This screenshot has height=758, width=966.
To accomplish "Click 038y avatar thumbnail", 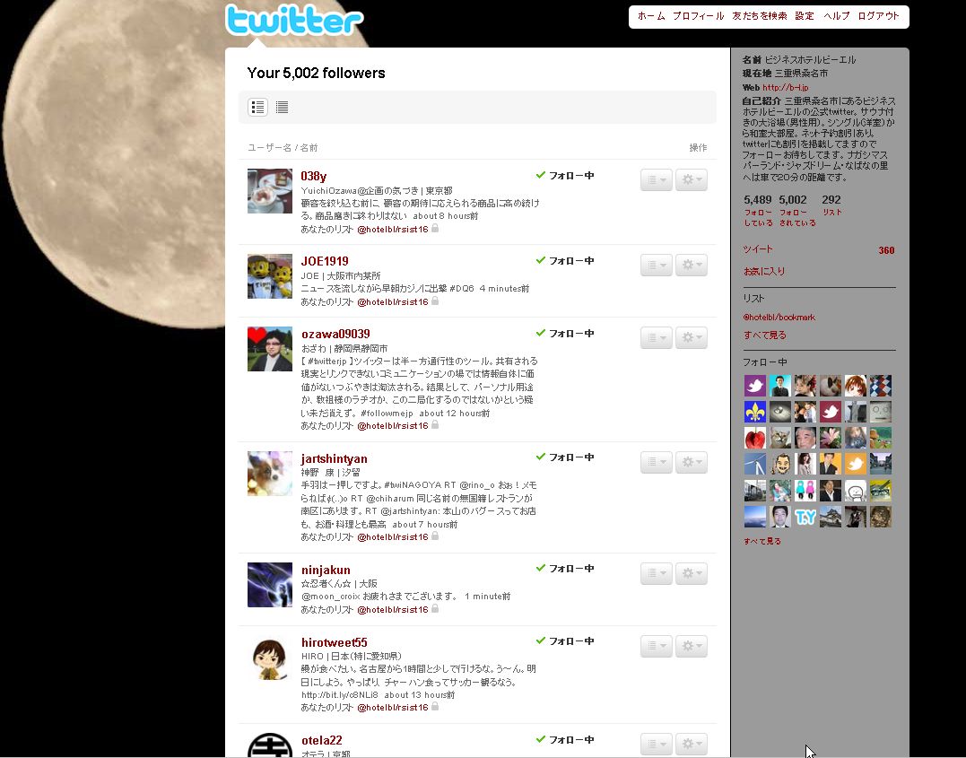I will click(x=270, y=191).
